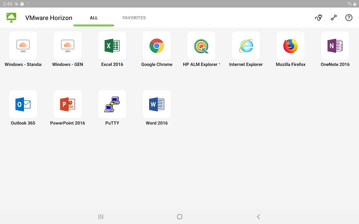Open Word 2016 app
Screen dimensions: 359x224
click(x=157, y=104)
